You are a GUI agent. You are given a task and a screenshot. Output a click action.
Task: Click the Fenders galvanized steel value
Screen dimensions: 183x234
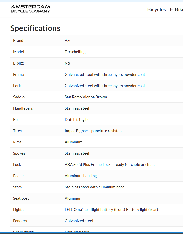click(79, 221)
